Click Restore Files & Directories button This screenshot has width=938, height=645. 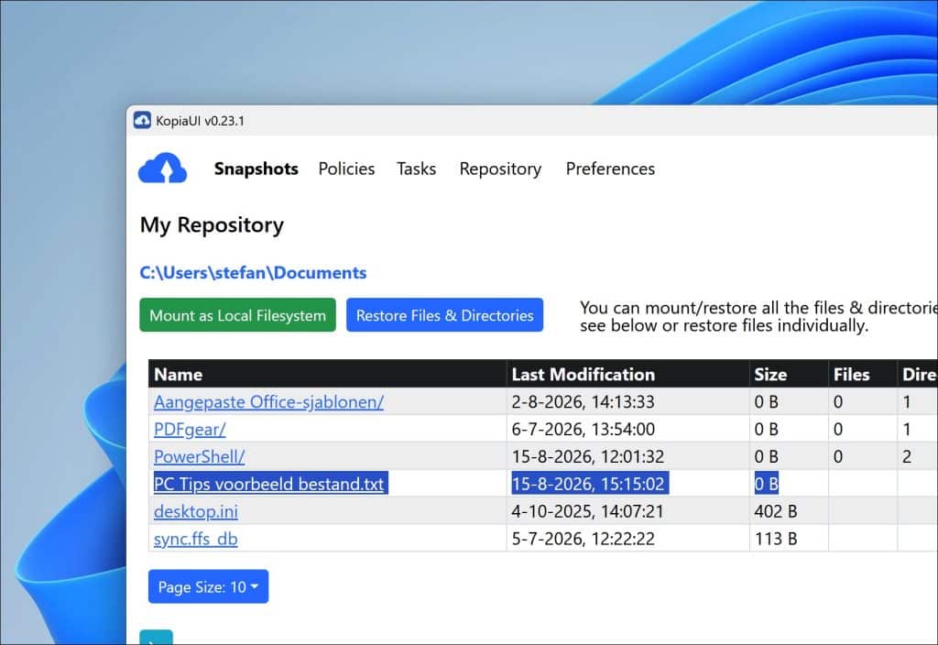(x=444, y=315)
